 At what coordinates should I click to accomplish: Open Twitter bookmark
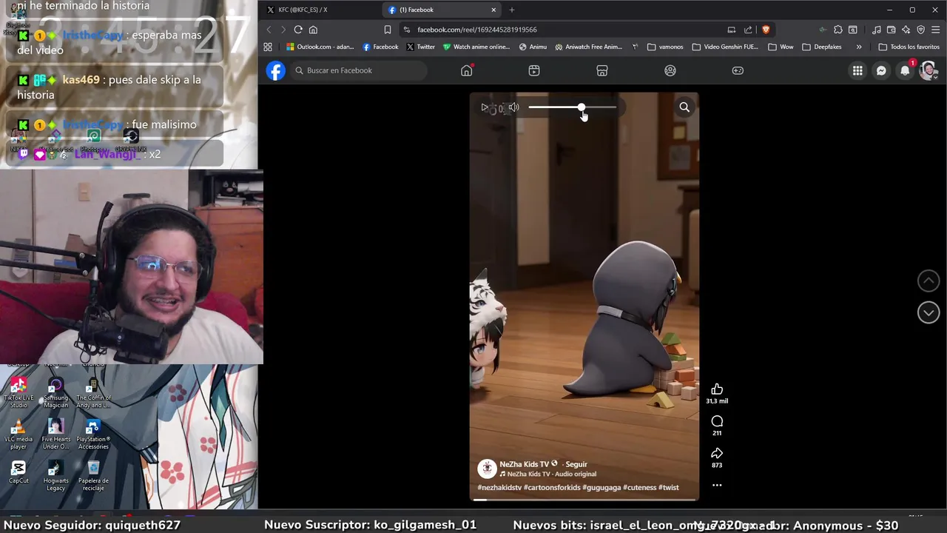tap(421, 47)
